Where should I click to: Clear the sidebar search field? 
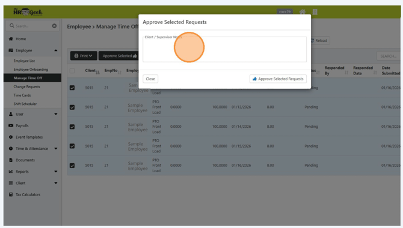click(54, 26)
